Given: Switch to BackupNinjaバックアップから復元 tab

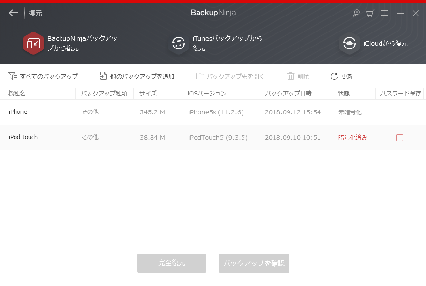Looking at the screenshot, I should coord(70,43).
